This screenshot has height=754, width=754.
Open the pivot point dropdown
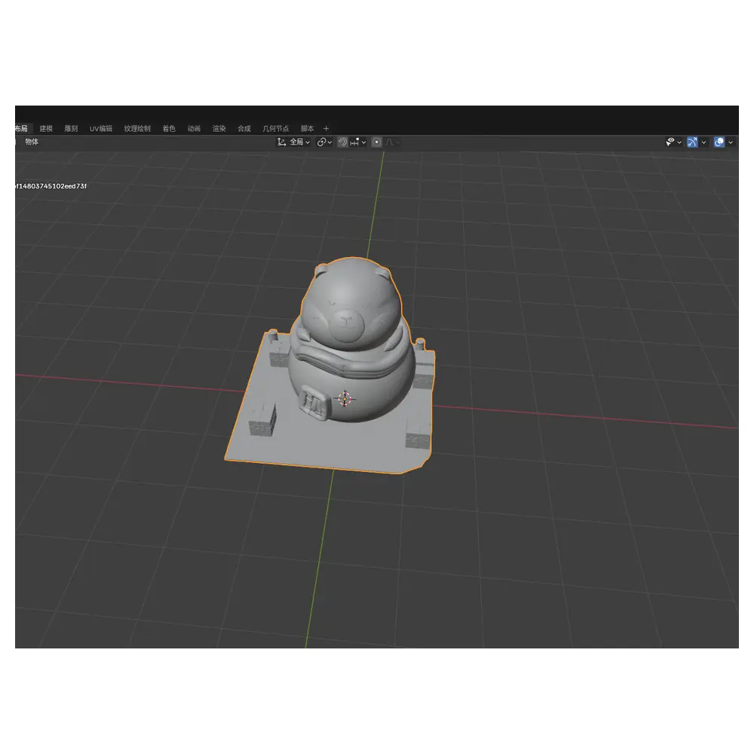324,143
